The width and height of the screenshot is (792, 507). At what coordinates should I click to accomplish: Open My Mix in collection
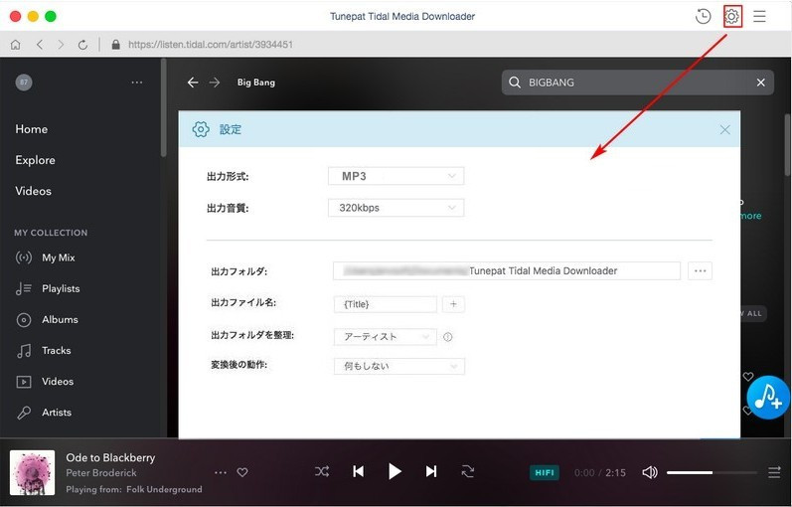tap(46, 257)
